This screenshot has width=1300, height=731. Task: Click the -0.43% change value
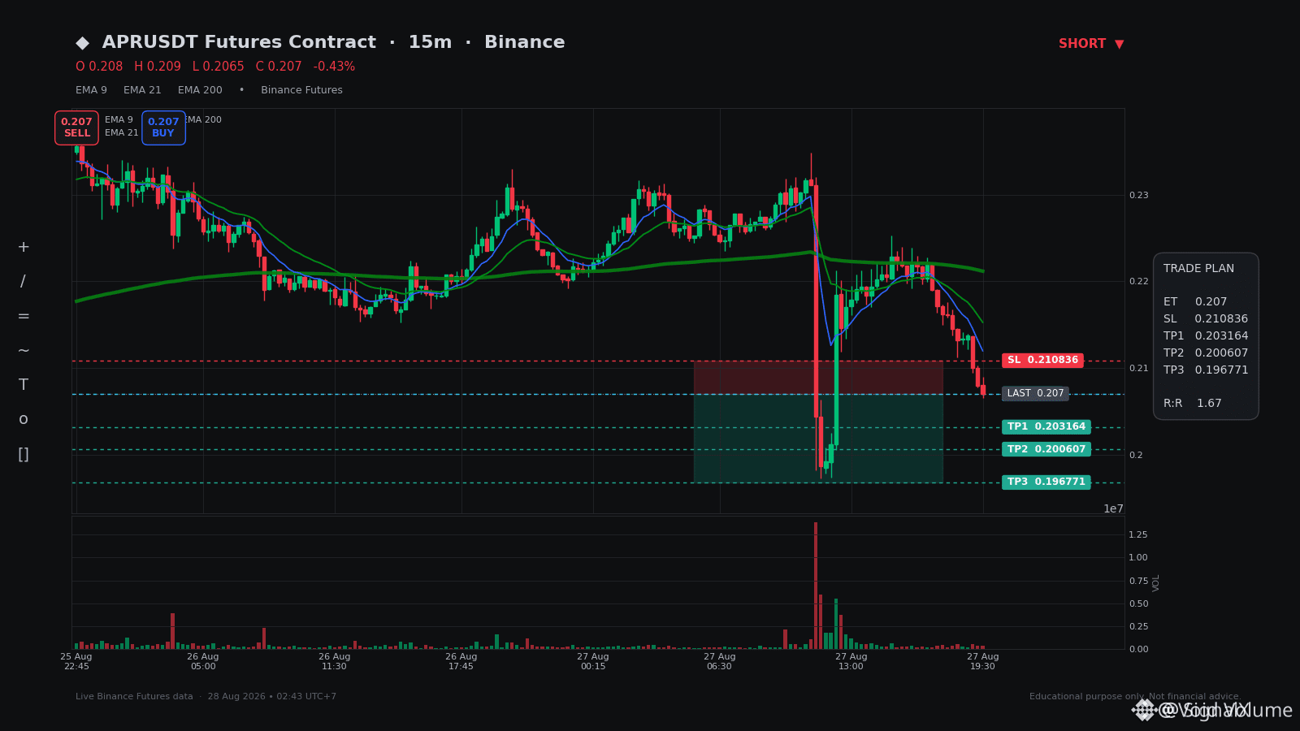(x=334, y=67)
